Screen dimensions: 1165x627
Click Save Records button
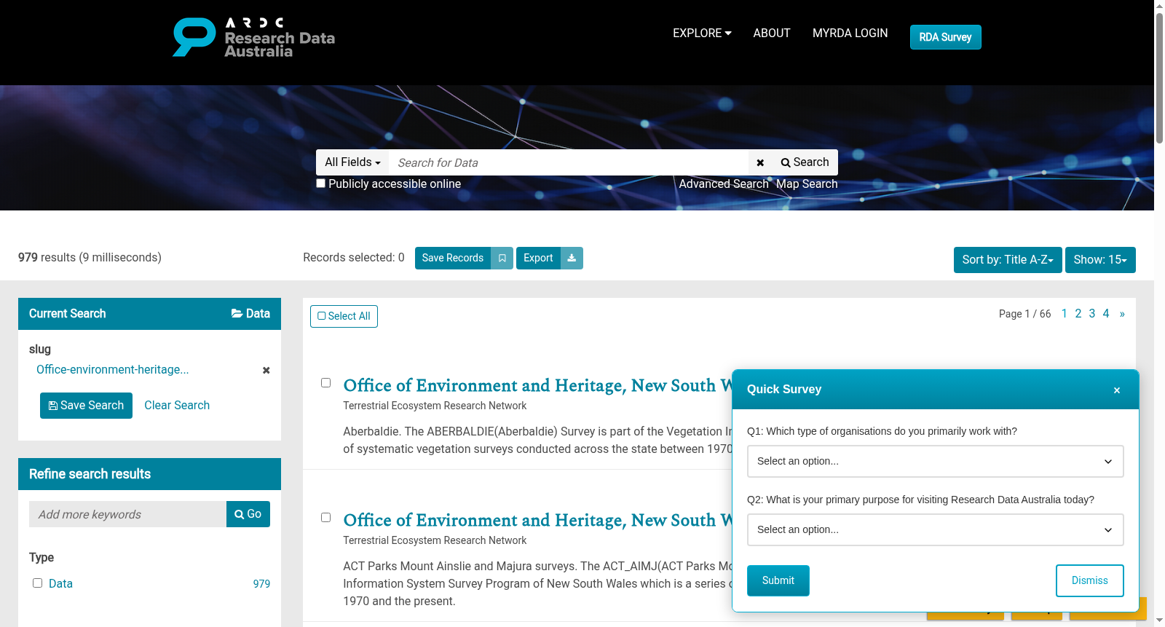453,258
